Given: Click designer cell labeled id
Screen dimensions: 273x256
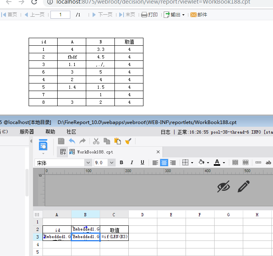Looking at the screenshot, I should (57, 229).
